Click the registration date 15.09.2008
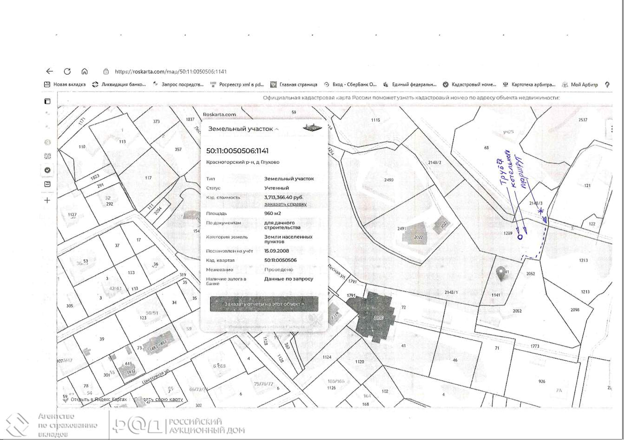The image size is (624, 440). click(277, 251)
